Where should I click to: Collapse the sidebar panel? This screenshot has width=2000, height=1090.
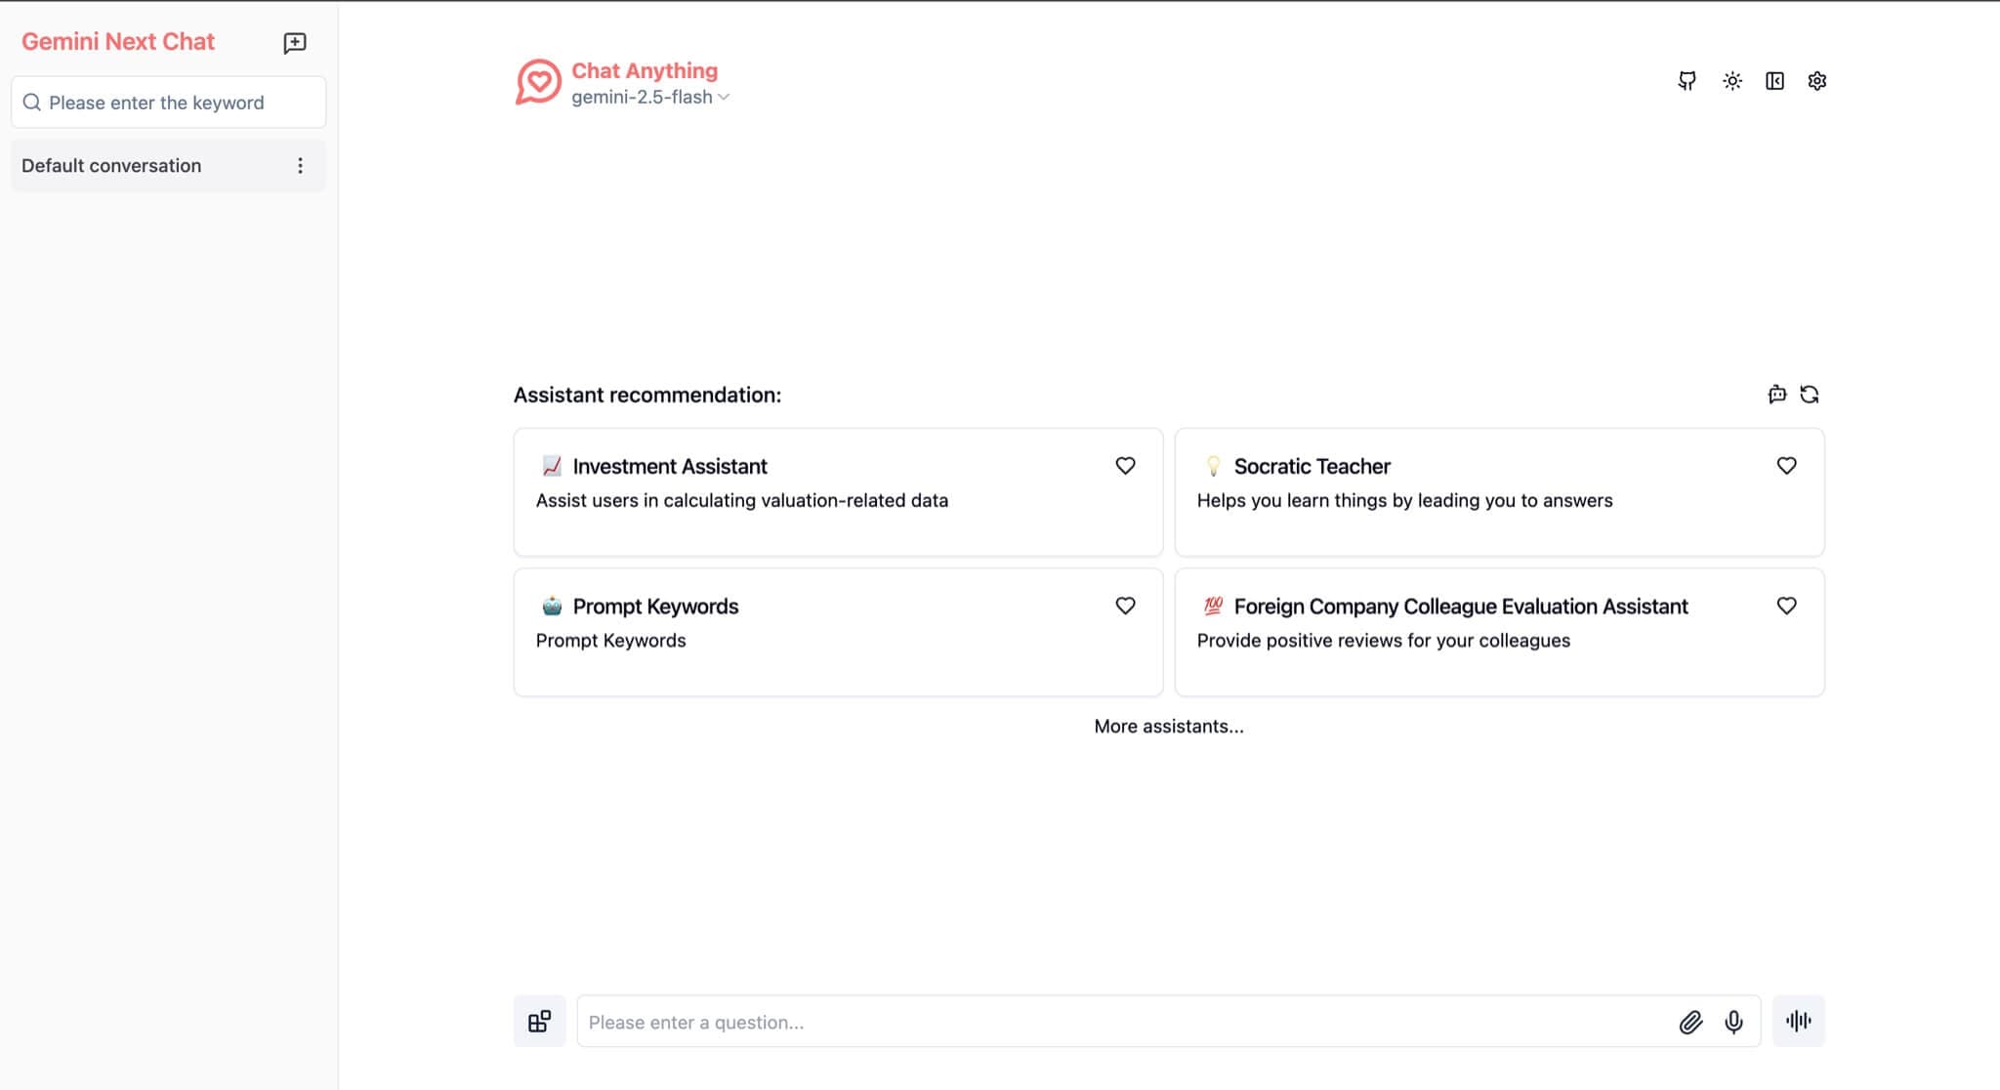click(x=1775, y=81)
